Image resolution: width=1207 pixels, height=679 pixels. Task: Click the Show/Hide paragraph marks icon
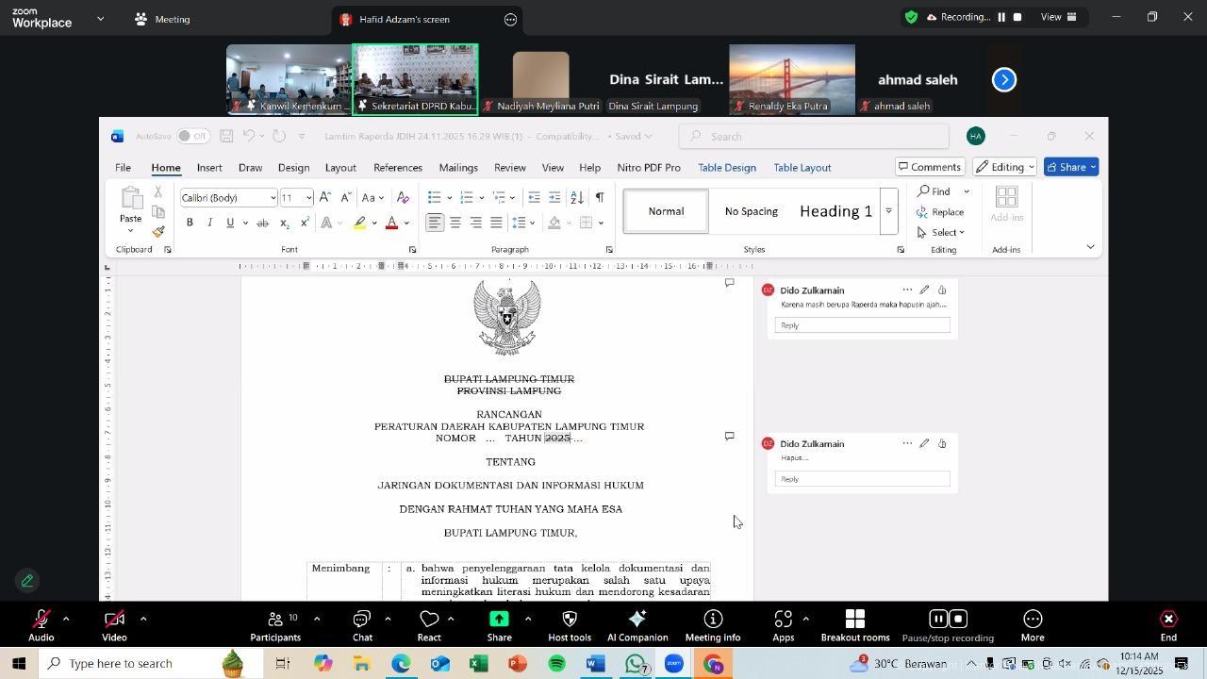[599, 197]
